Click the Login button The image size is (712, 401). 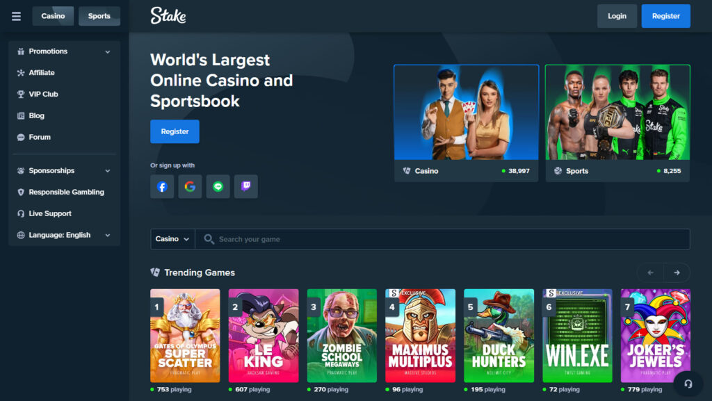click(617, 16)
